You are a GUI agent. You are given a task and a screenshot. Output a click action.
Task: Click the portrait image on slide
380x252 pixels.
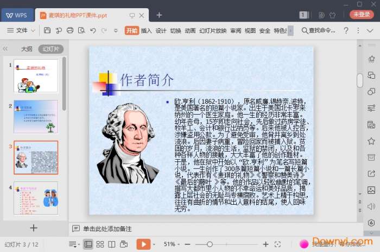tap(128, 143)
